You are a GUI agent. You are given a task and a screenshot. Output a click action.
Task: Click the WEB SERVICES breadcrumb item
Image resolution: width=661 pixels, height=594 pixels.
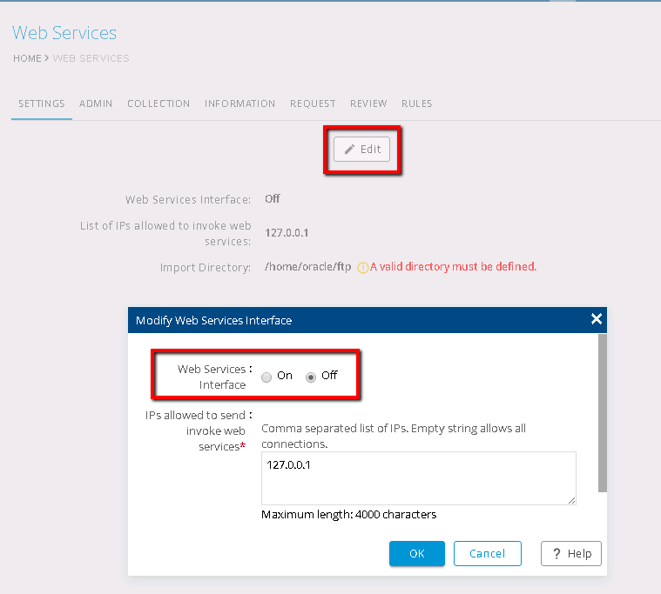(x=91, y=58)
